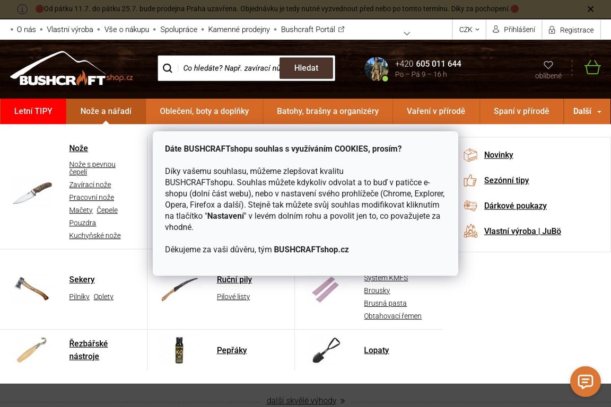Open the Spolupráce link
This screenshot has height=407, width=611.
179,30
